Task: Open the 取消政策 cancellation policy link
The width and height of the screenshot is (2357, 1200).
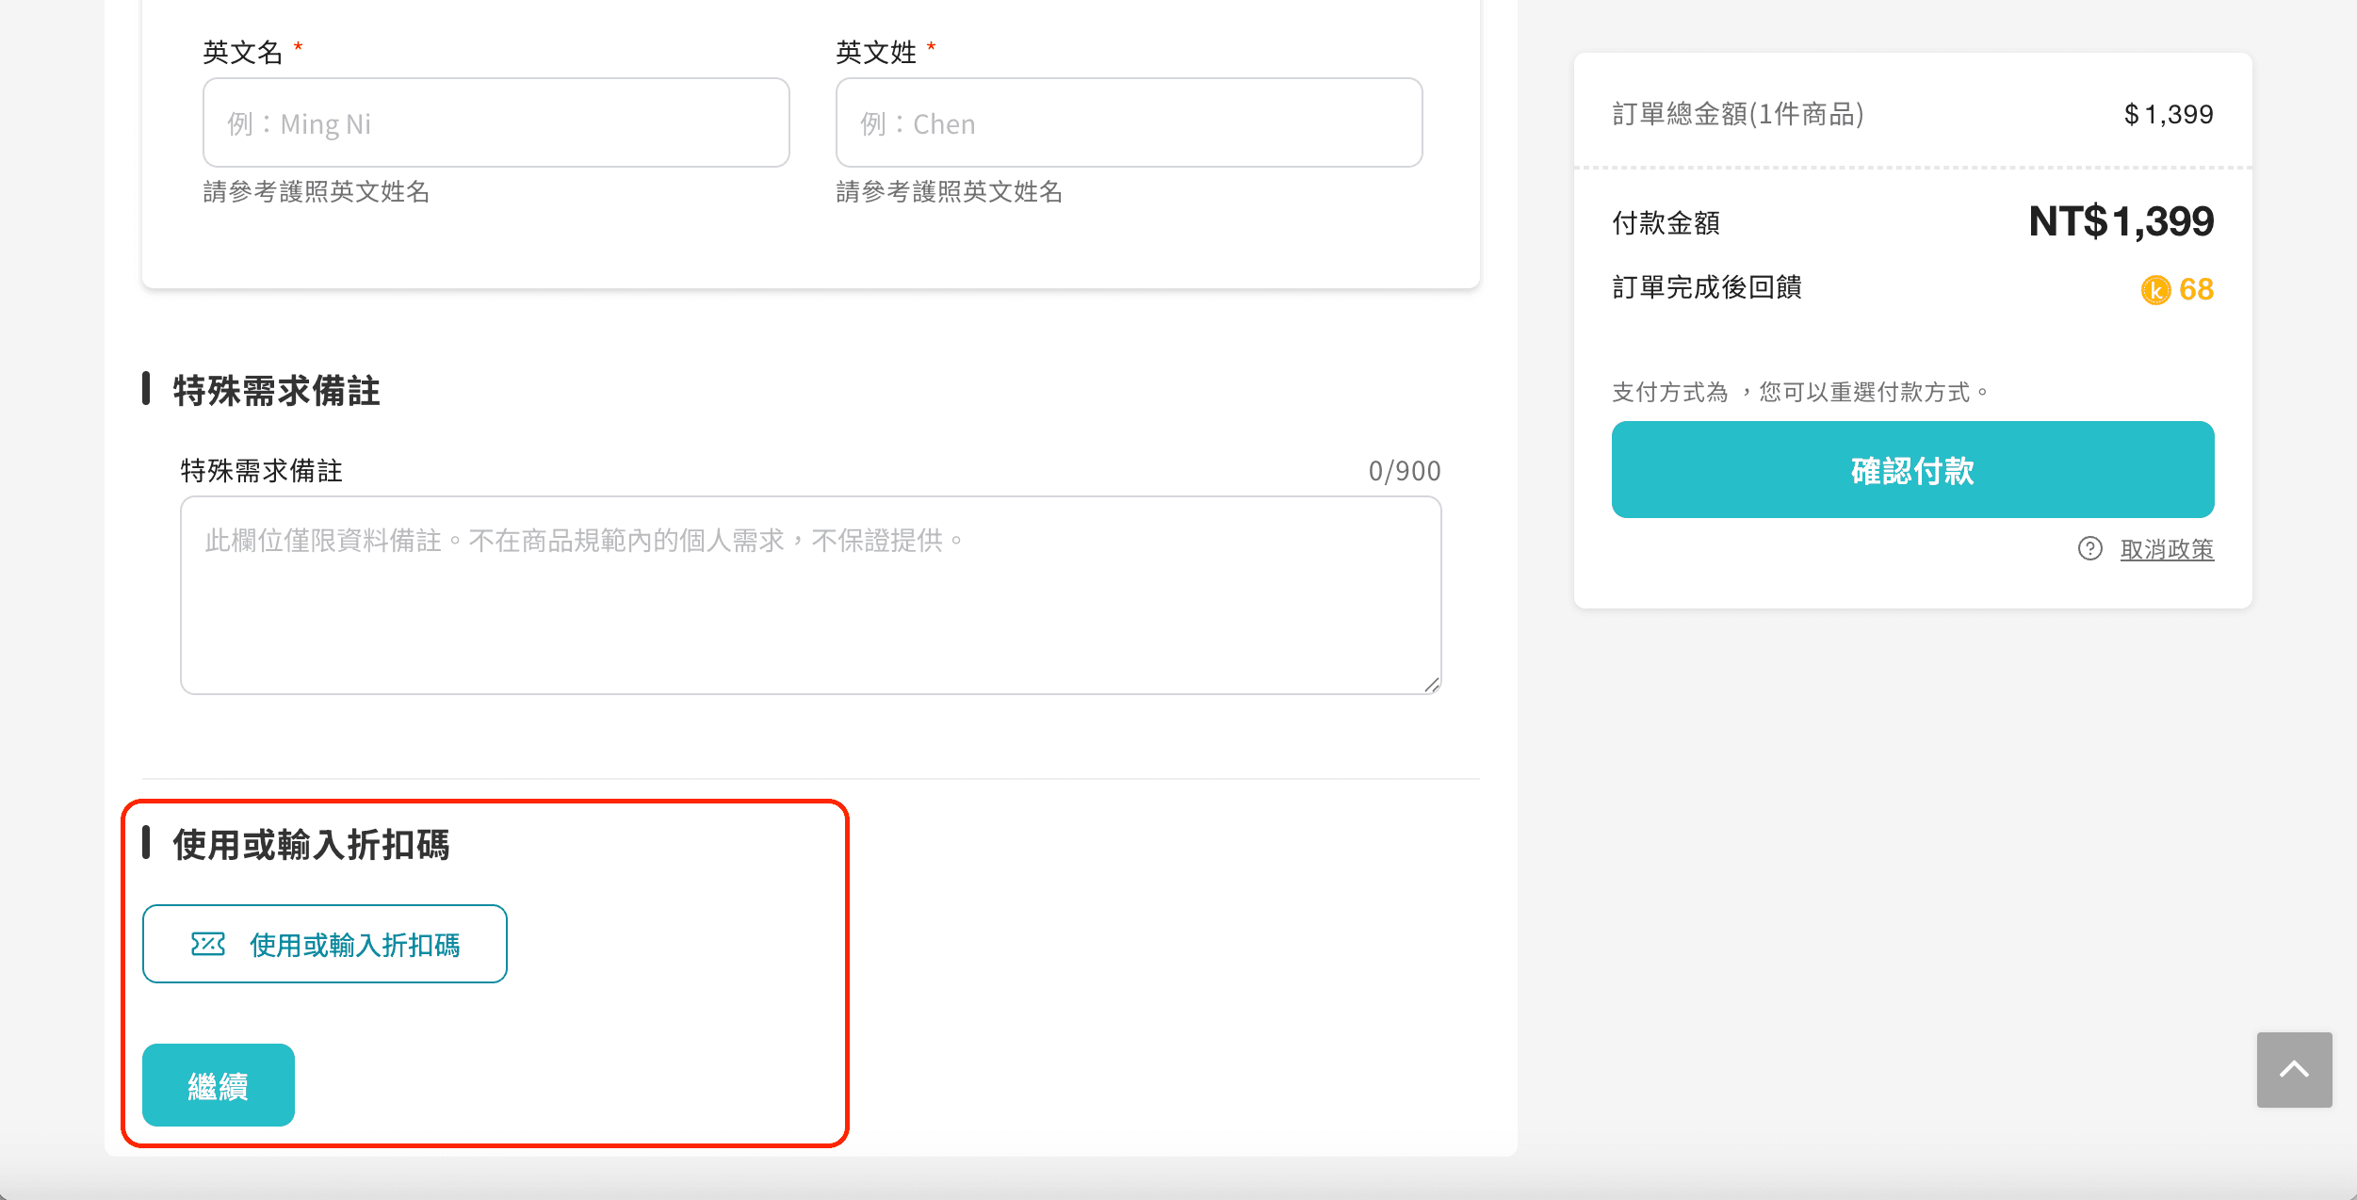Action: pos(2167,549)
